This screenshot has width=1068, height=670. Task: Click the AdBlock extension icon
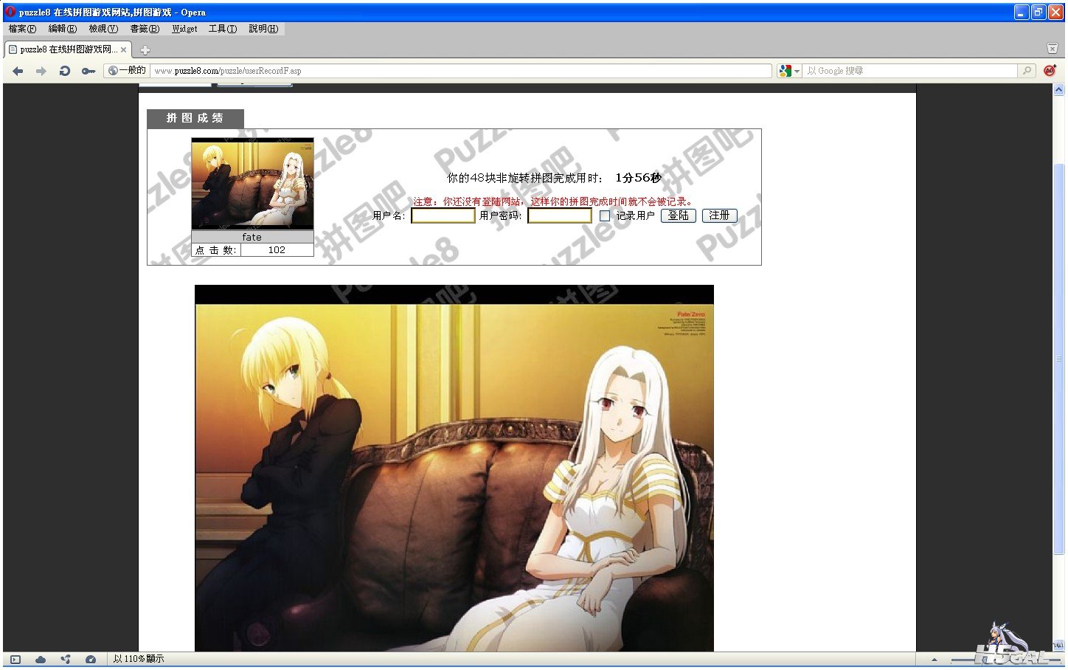coord(1050,71)
